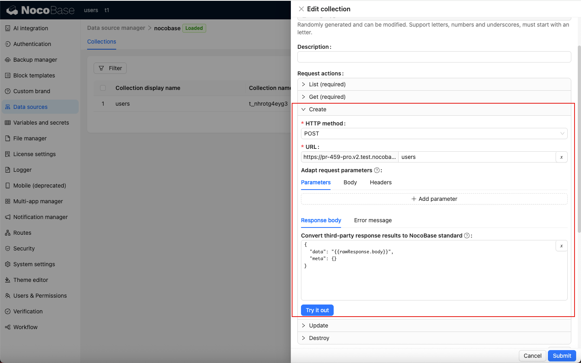Screen dimensions: 581x363
Task: Click the Add parameter button
Action: [x=434, y=199]
